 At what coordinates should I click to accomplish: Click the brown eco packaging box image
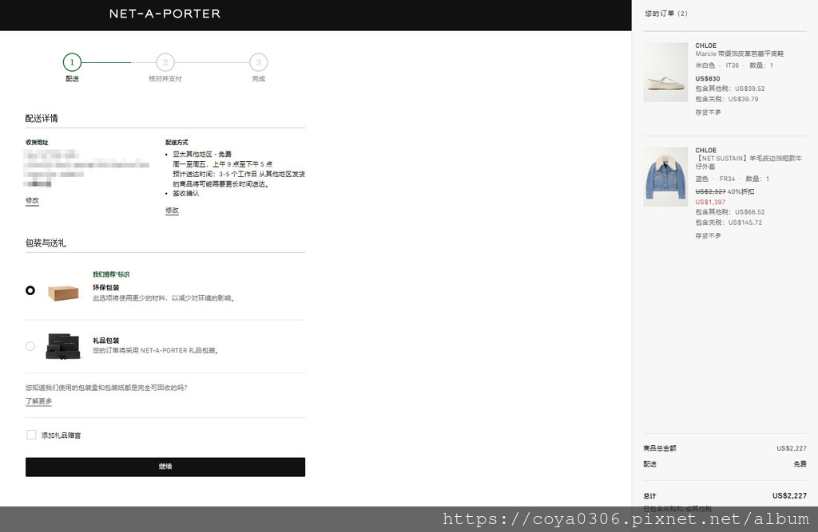click(x=63, y=293)
